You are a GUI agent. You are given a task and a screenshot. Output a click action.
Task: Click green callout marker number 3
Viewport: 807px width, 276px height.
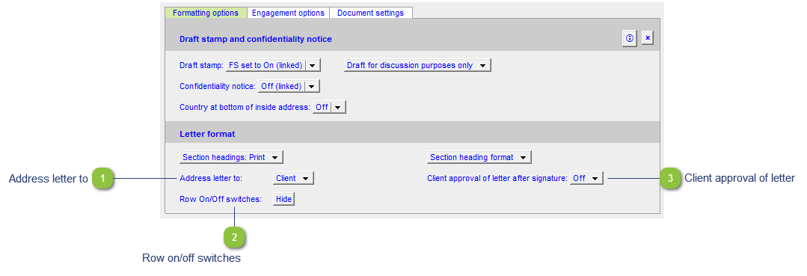pos(670,179)
